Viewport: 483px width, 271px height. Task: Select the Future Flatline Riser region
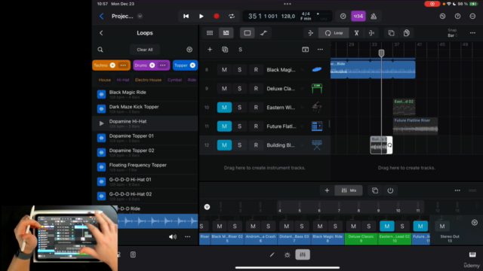[x=415, y=126]
